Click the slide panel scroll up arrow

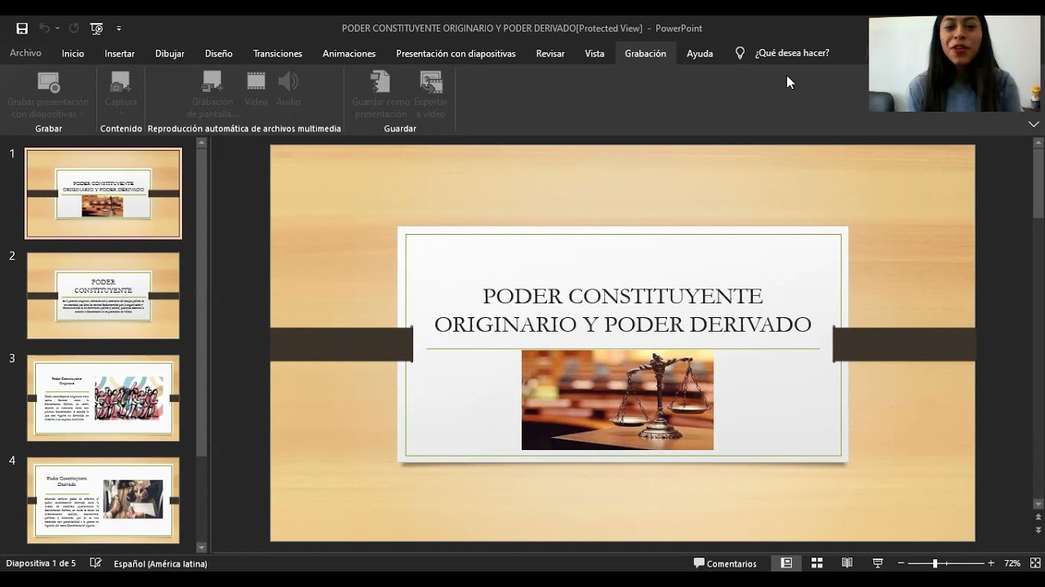point(202,143)
